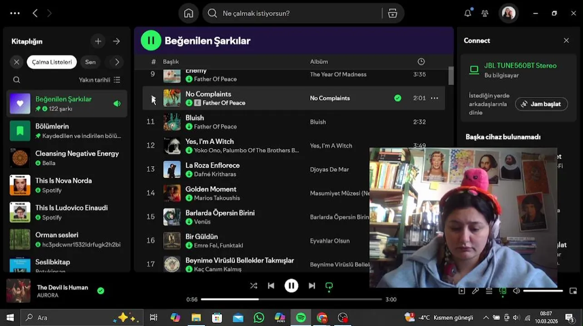
Task: Clear the library filter X
Action: click(16, 62)
